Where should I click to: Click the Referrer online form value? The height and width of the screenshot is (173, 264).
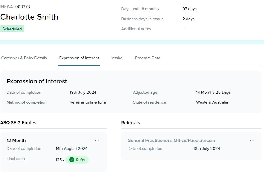pos(88,102)
